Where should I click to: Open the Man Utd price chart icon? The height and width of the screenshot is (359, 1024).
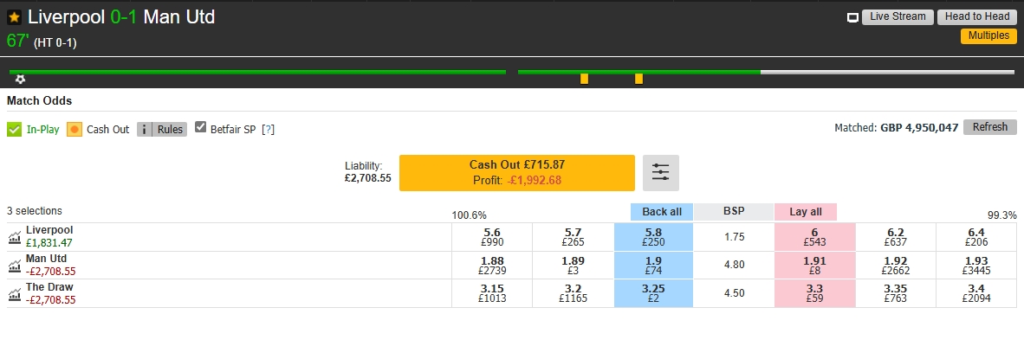click(15, 266)
